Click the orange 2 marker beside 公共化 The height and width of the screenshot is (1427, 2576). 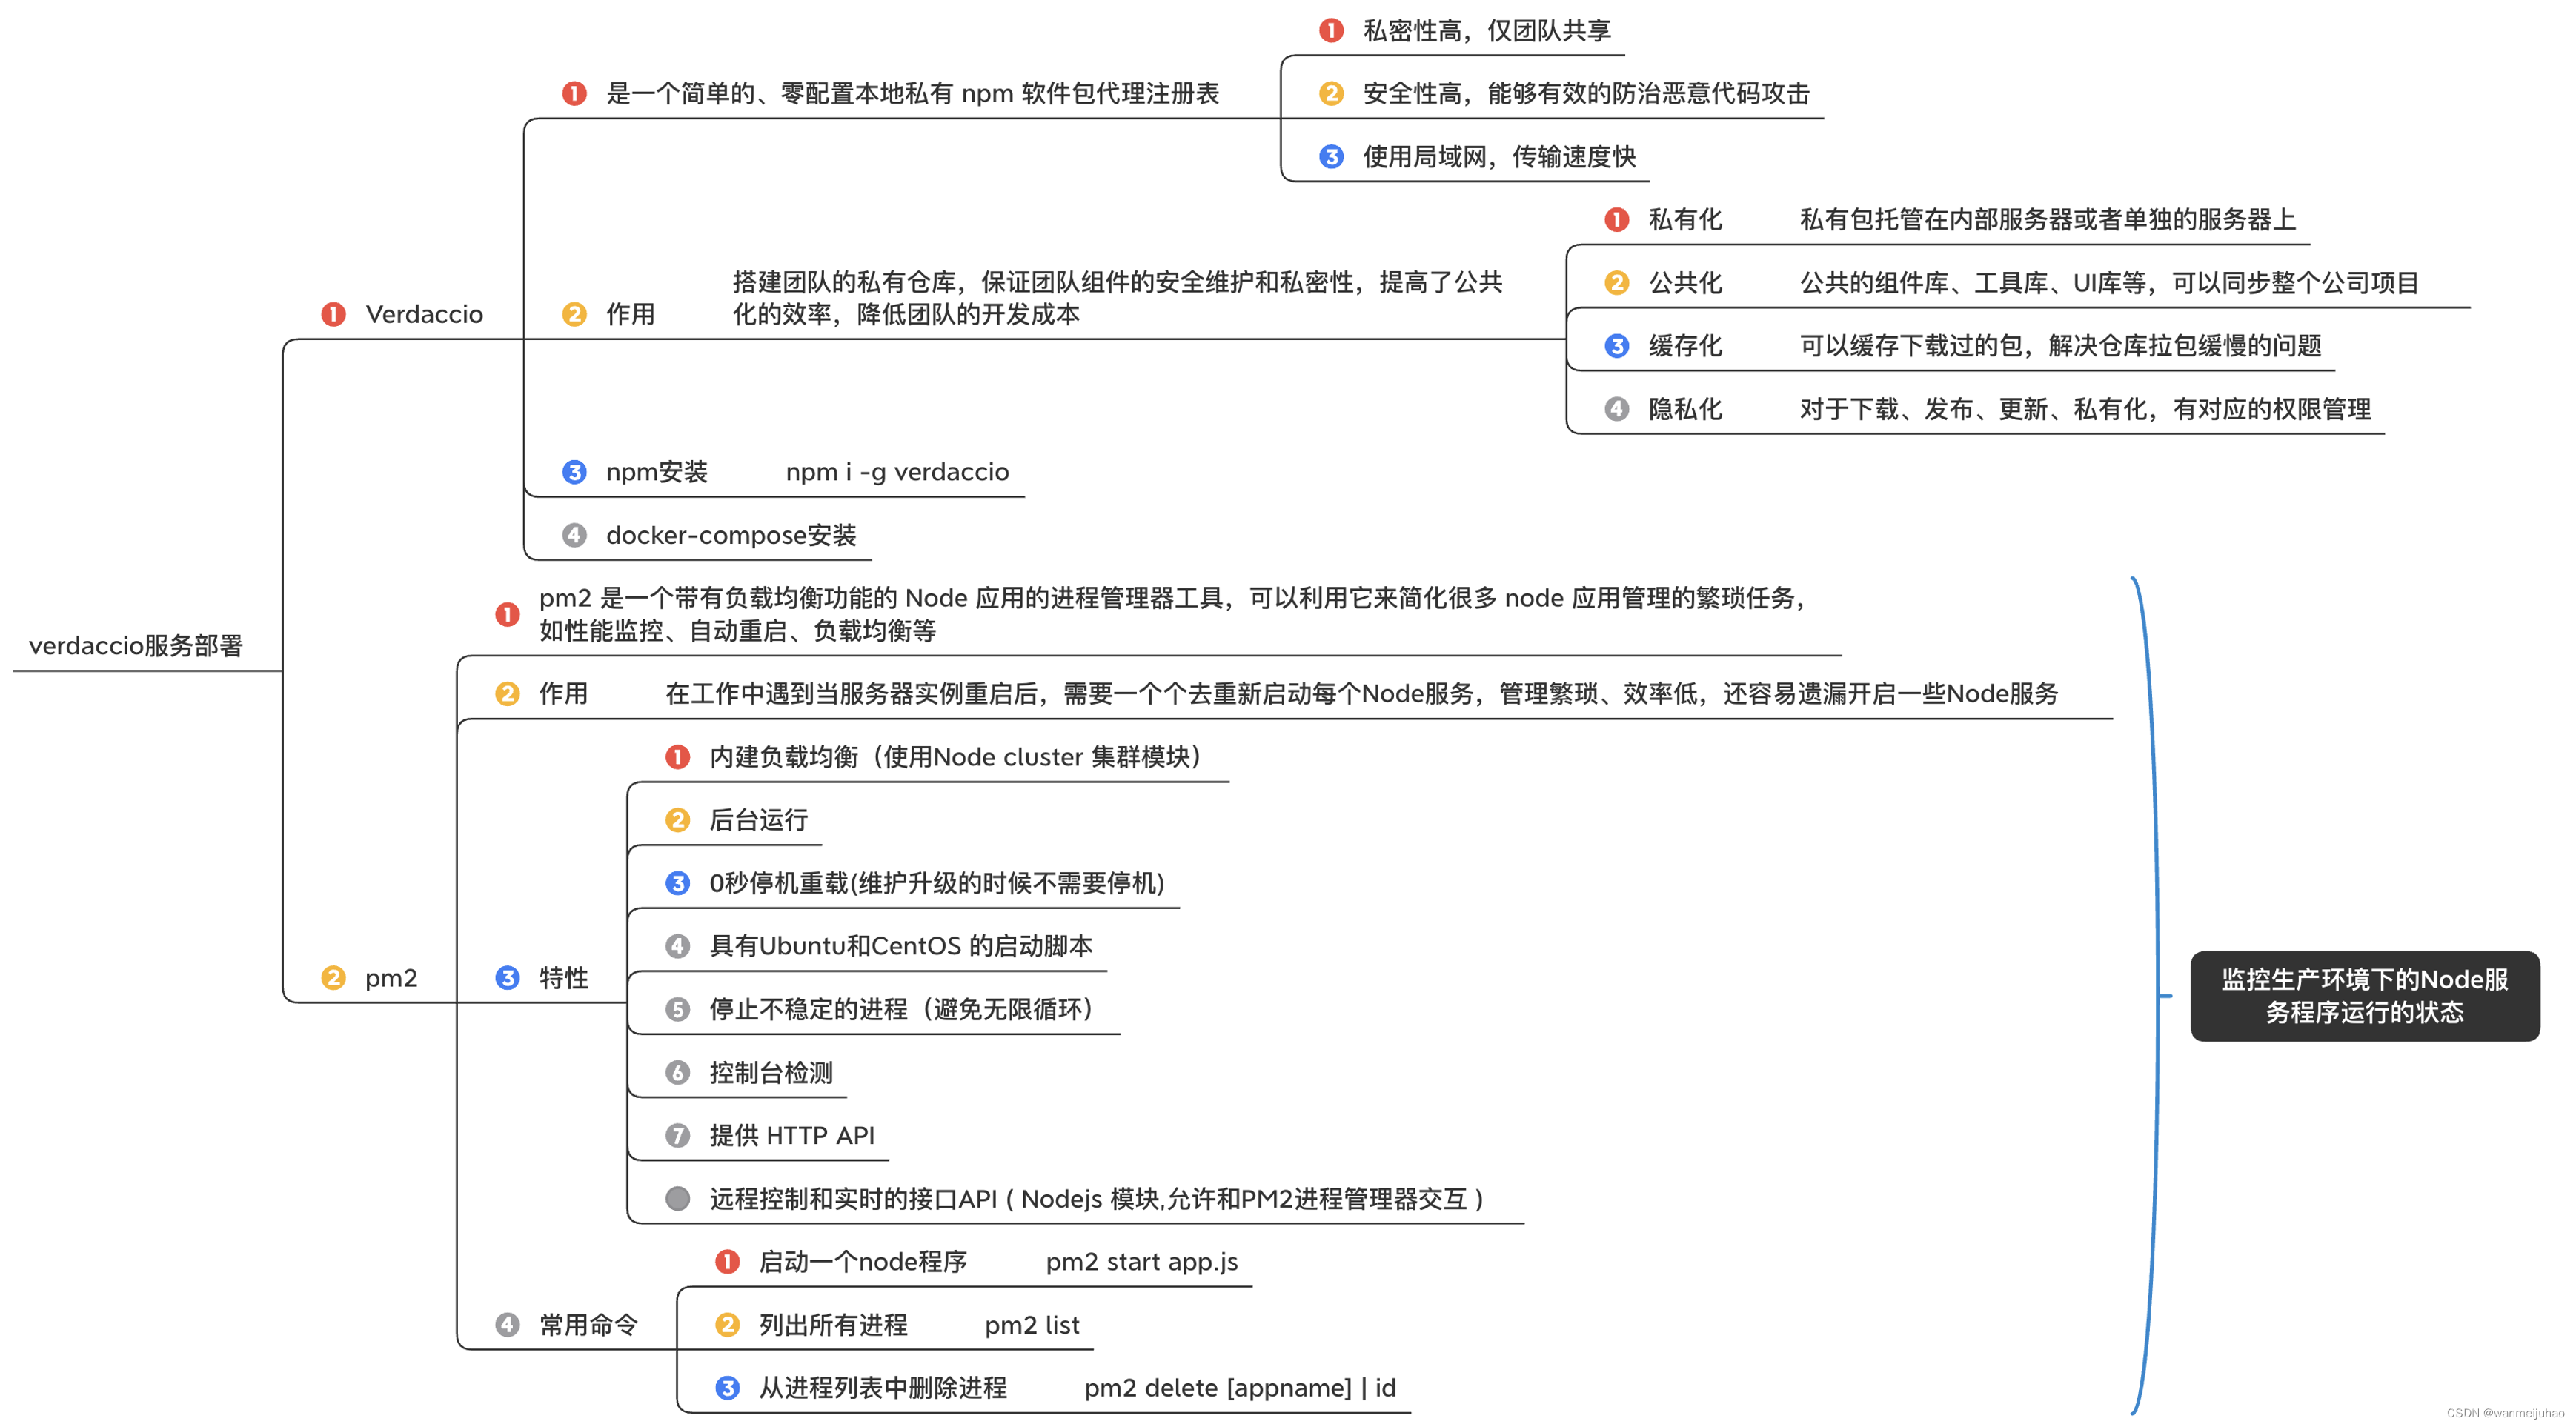tap(1617, 283)
